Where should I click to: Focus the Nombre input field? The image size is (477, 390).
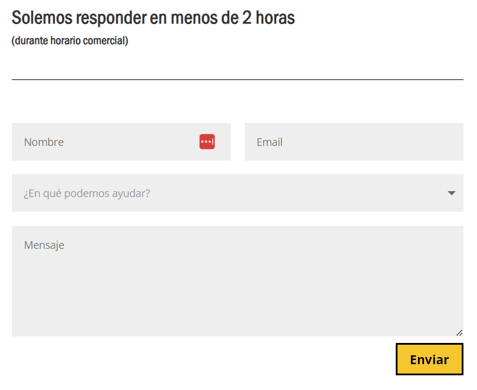click(x=121, y=142)
